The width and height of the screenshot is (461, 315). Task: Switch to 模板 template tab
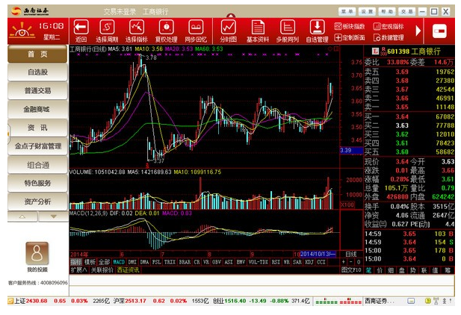(x=90, y=262)
